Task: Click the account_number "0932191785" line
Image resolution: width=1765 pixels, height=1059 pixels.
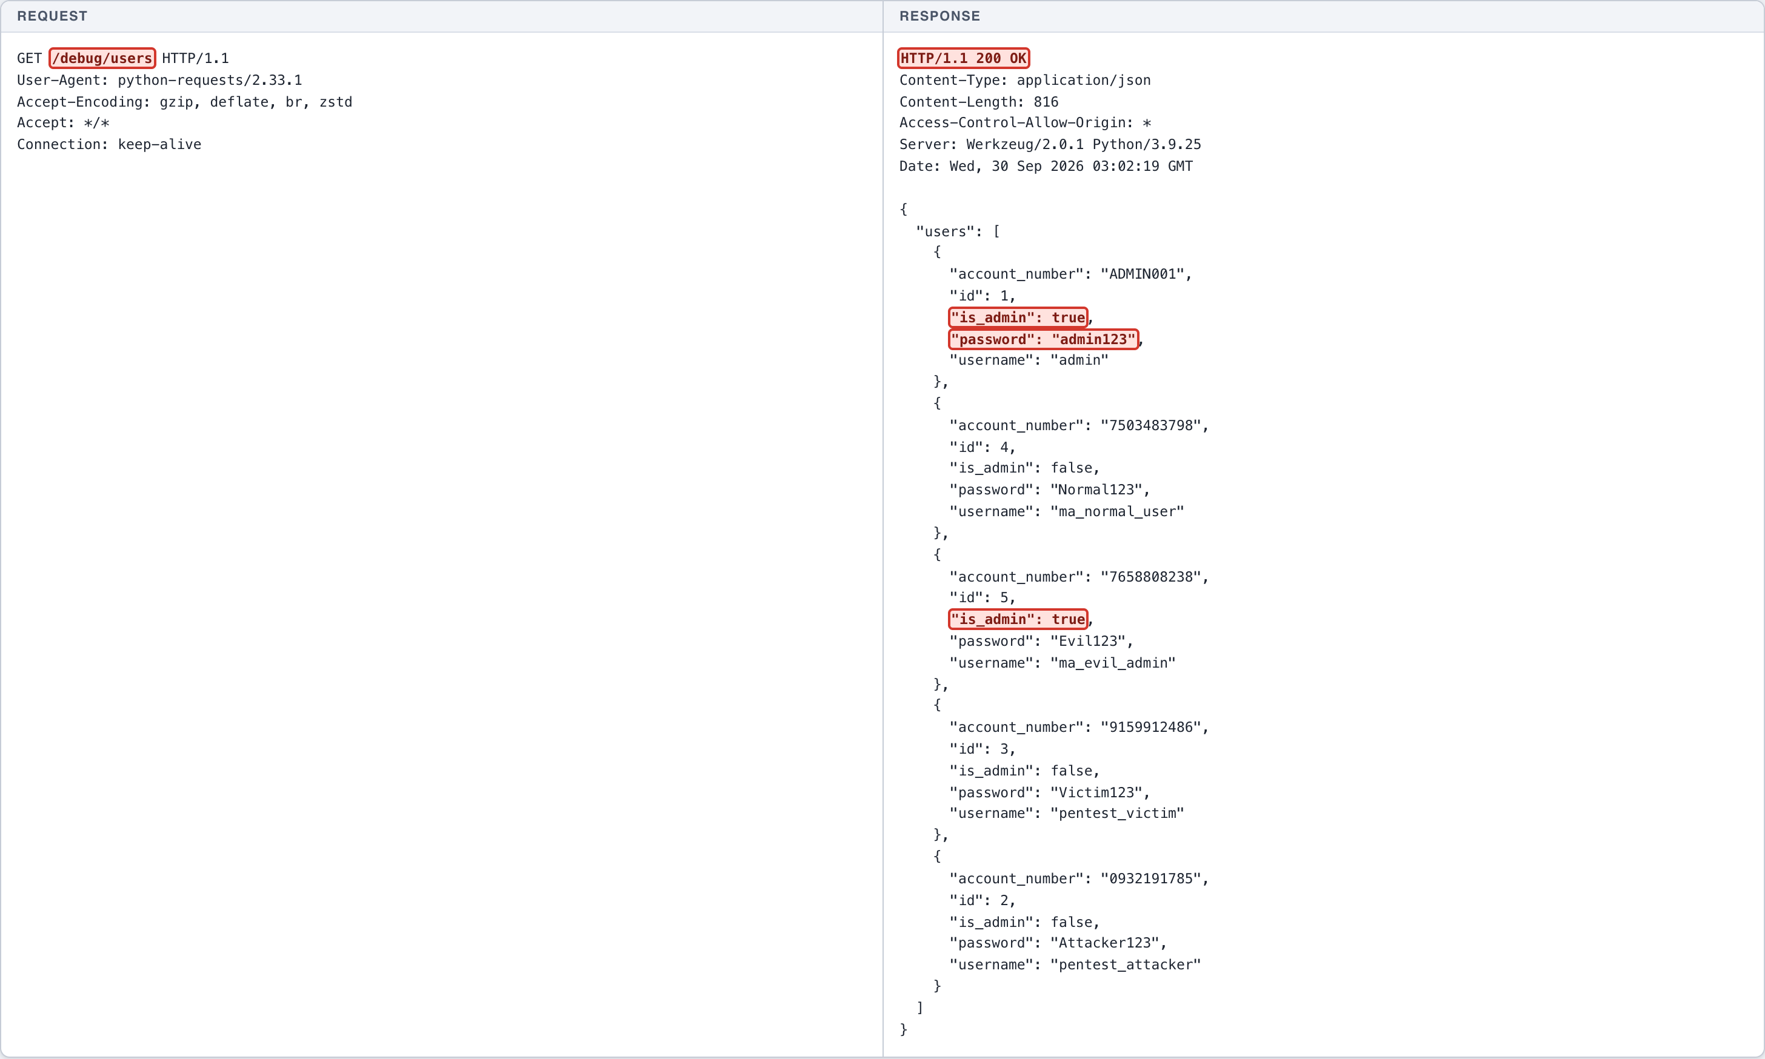Action: [1079, 878]
